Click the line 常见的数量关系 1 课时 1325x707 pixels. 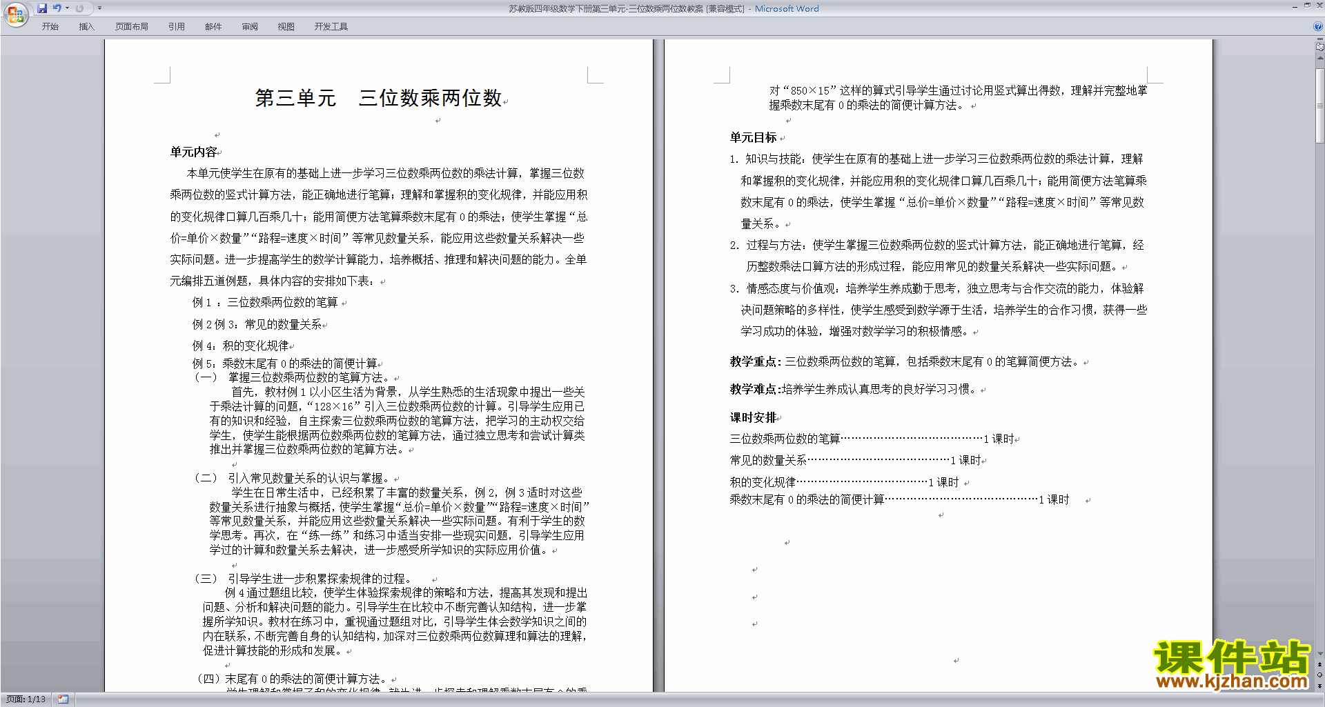[856, 460]
